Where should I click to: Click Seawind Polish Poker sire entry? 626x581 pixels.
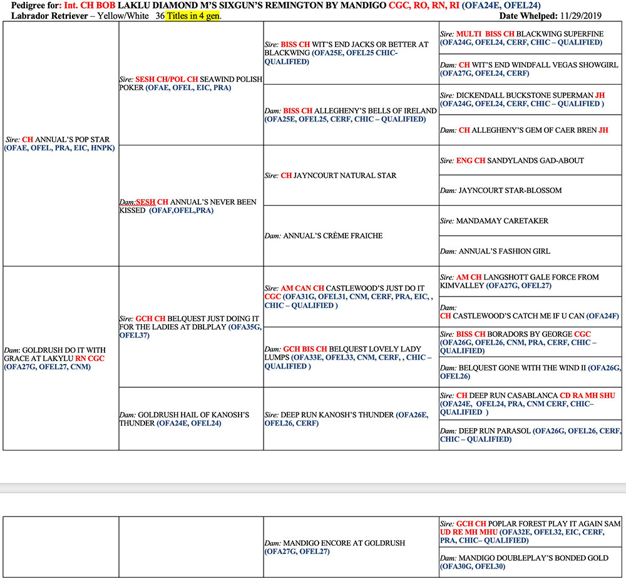point(190,84)
